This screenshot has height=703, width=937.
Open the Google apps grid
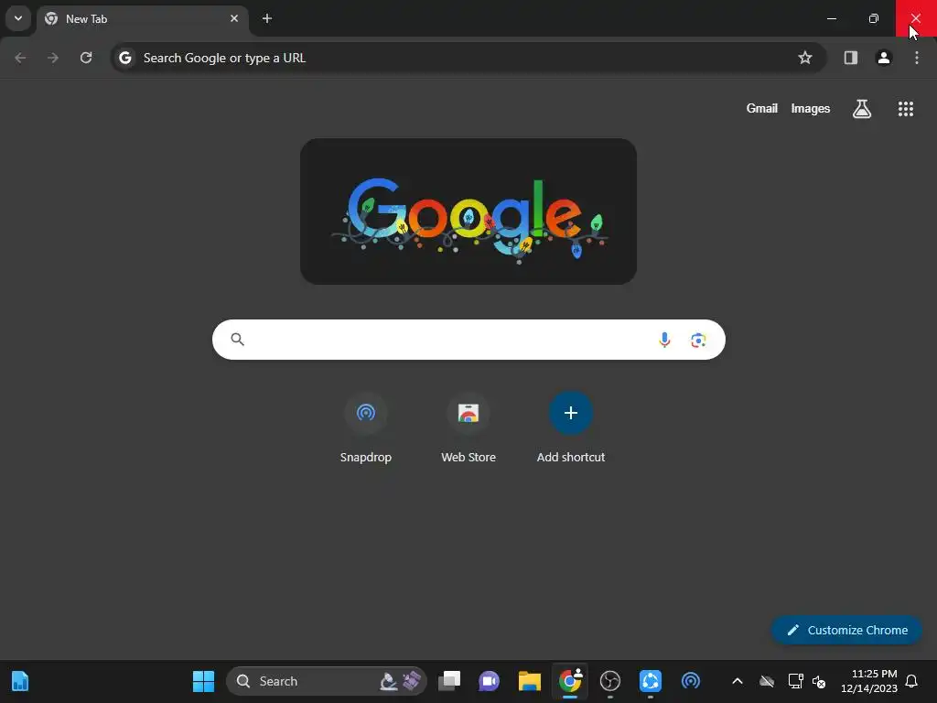(905, 109)
